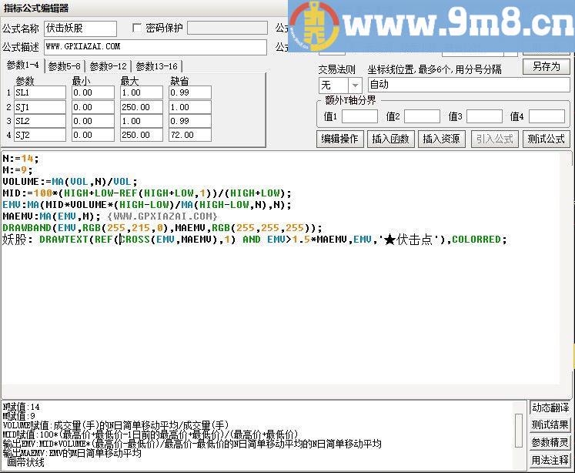Click SJ1 default value 1.00
This screenshot has width=575, height=473.
click(190, 107)
